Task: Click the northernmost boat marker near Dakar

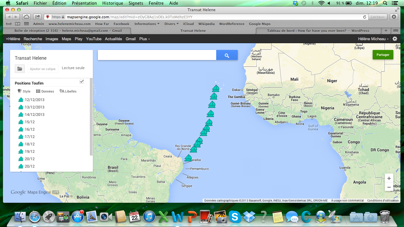Action: click(x=216, y=88)
